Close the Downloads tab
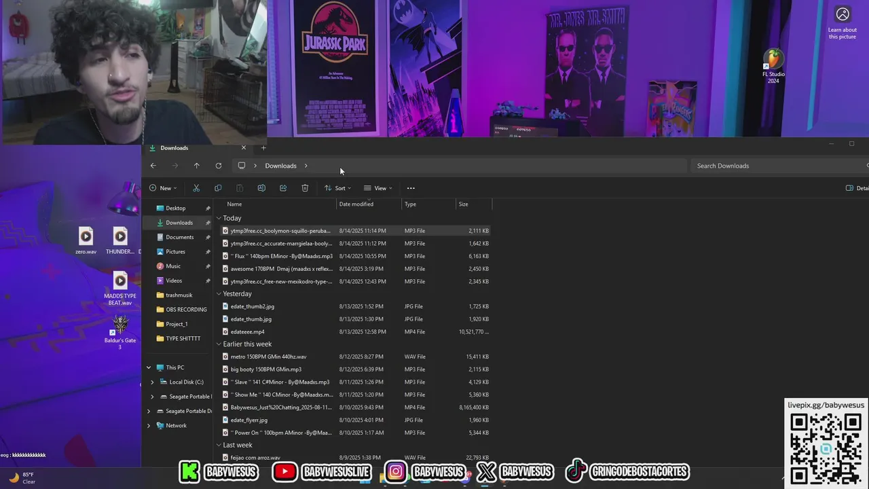 pyautogui.click(x=244, y=147)
